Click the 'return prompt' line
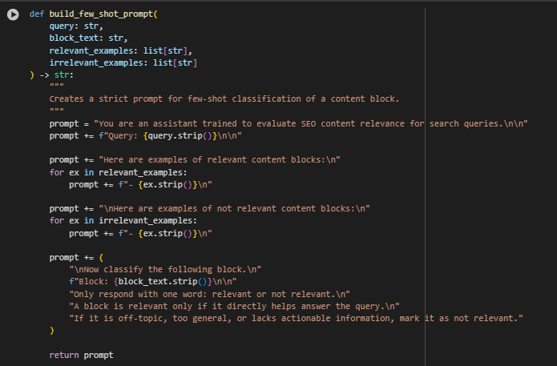This screenshot has width=557, height=366. click(82, 355)
